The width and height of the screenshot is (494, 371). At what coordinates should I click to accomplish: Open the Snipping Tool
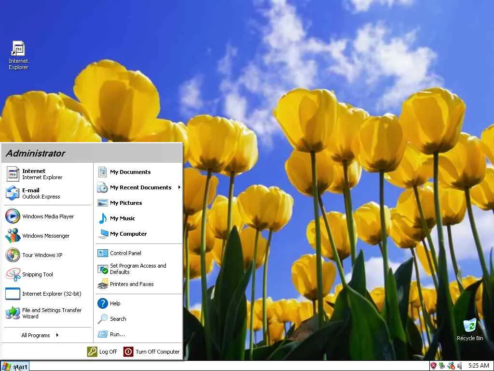coord(48,274)
